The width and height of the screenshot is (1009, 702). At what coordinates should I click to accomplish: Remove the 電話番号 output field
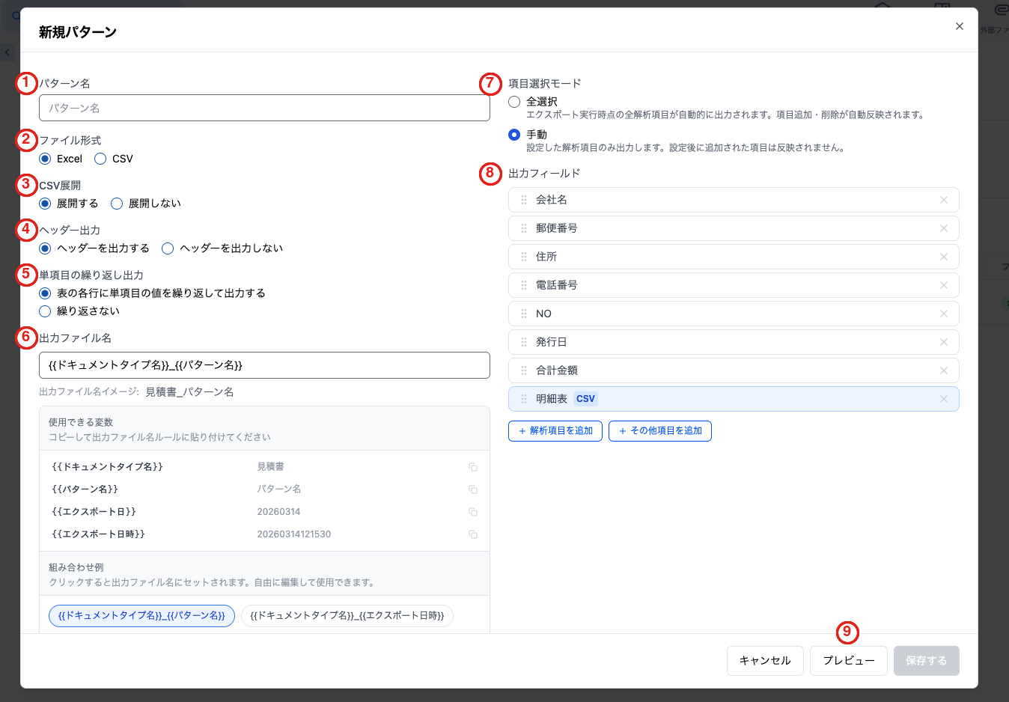(944, 285)
